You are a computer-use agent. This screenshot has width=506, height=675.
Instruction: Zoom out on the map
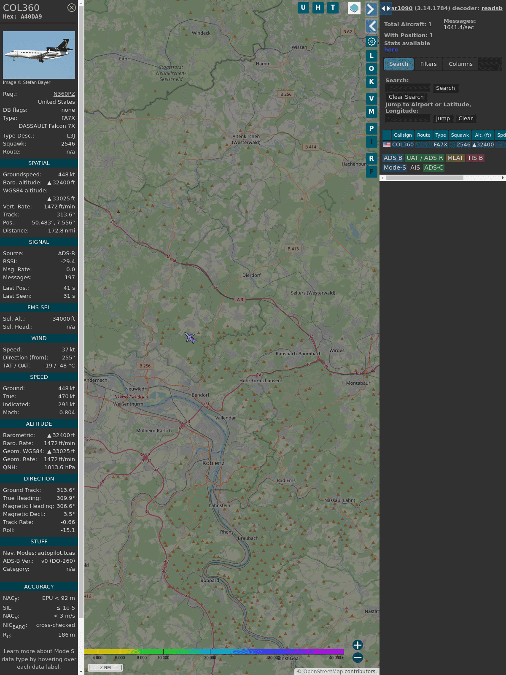click(358, 657)
